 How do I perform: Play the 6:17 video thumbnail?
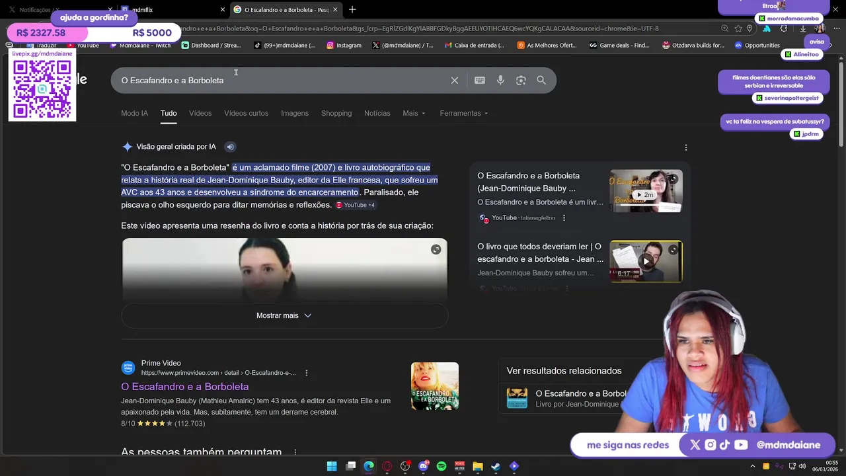[x=646, y=261]
